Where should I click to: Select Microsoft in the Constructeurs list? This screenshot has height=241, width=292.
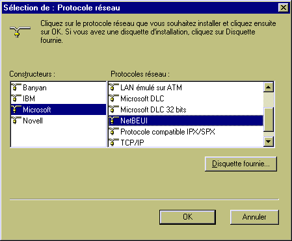59,110
